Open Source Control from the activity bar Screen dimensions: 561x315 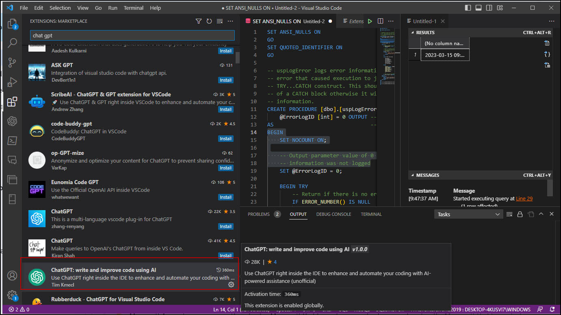(11, 62)
